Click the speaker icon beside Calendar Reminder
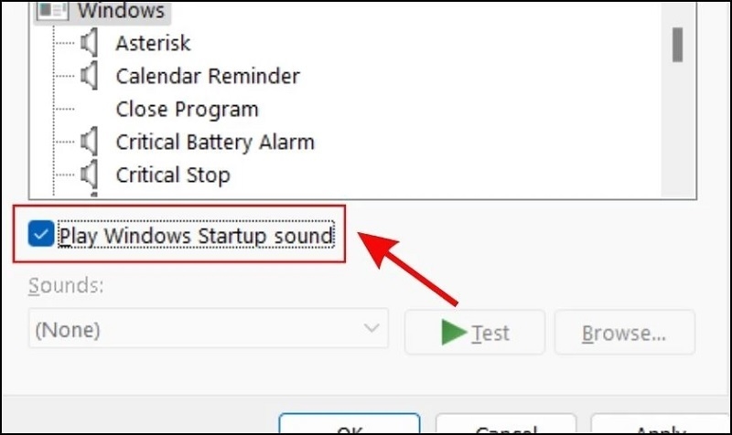The height and width of the screenshot is (435, 732). [89, 76]
